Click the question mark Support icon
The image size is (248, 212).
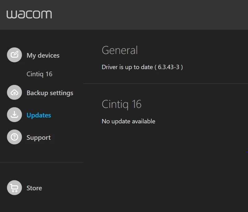[14, 137]
